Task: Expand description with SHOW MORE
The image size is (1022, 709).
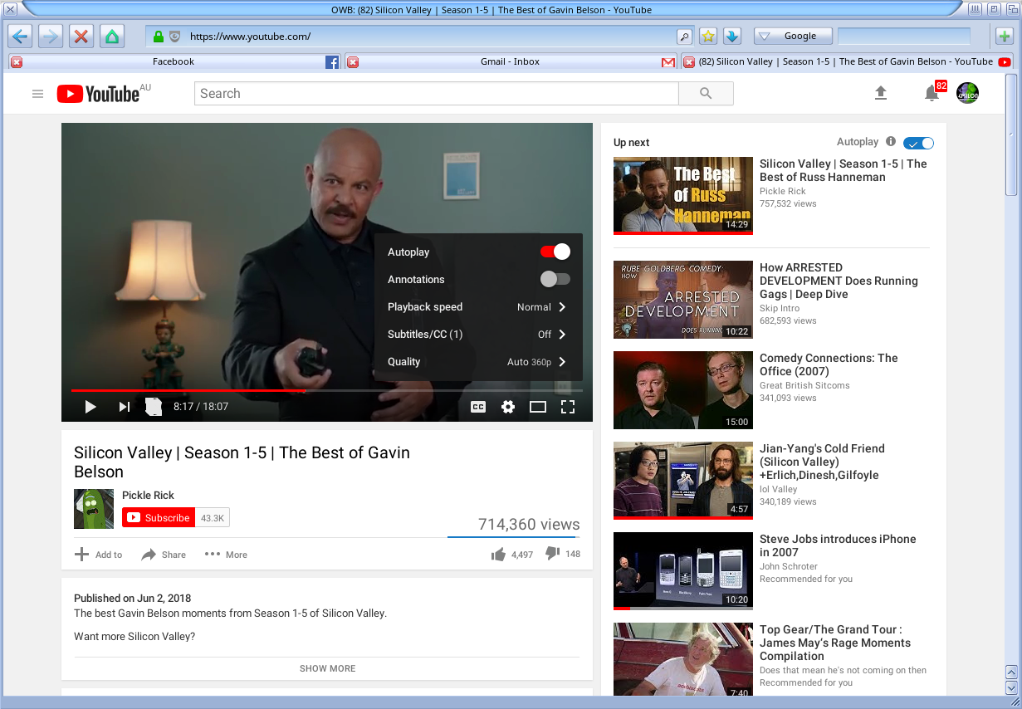Action: click(x=327, y=668)
